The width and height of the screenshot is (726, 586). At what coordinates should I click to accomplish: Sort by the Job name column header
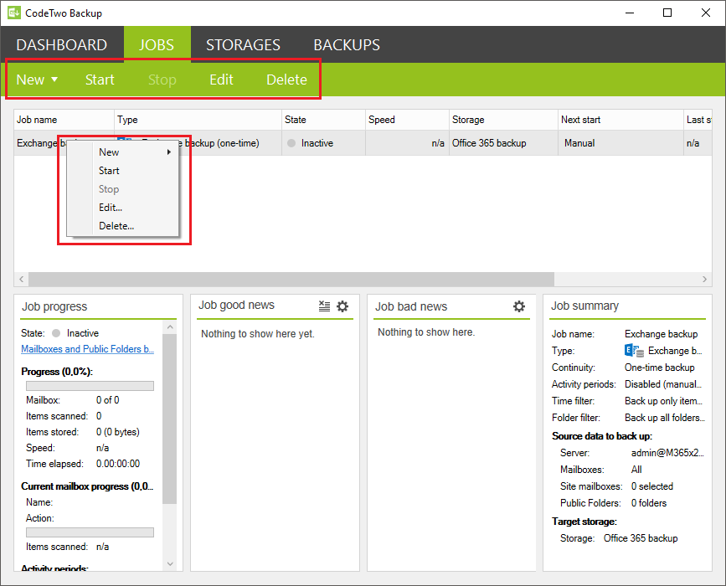(x=64, y=120)
